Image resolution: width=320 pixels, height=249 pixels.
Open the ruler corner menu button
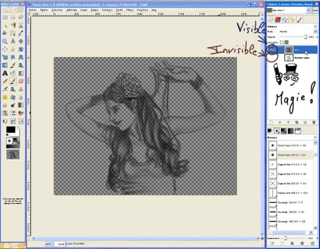(29, 14)
